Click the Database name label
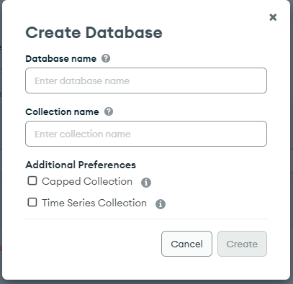 coord(61,58)
